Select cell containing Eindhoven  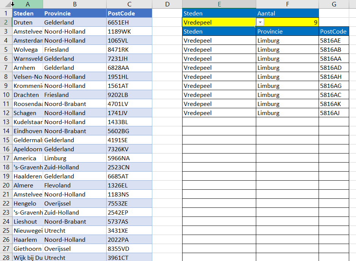[28, 131]
